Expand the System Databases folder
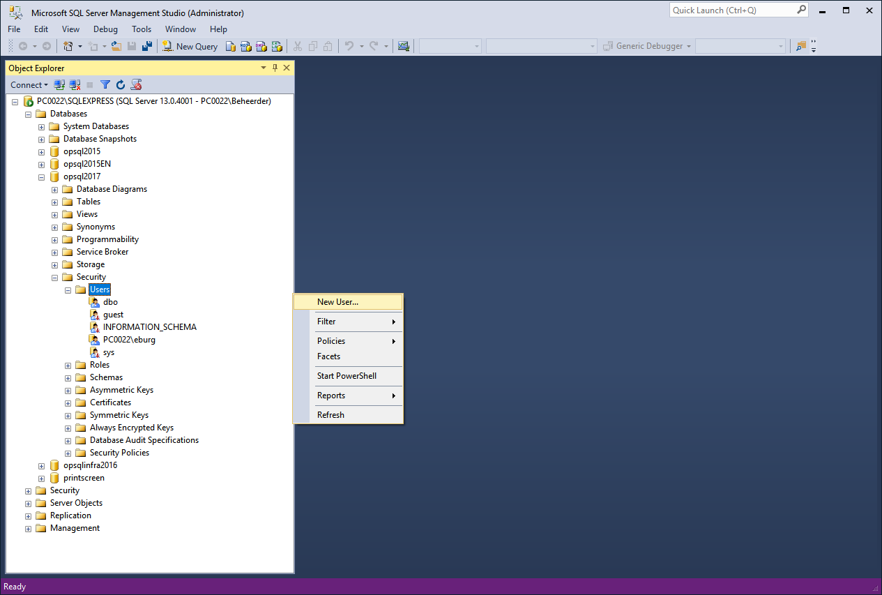The height and width of the screenshot is (595, 882). [x=42, y=127]
